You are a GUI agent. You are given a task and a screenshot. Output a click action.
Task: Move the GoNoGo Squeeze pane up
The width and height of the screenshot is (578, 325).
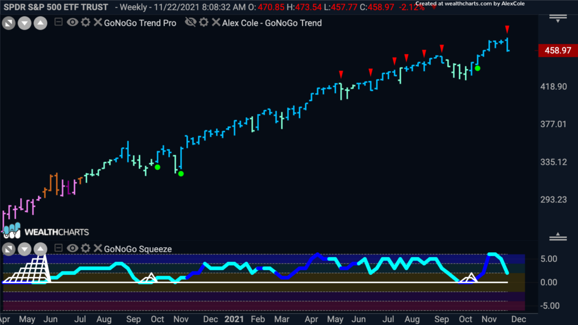click(41, 249)
